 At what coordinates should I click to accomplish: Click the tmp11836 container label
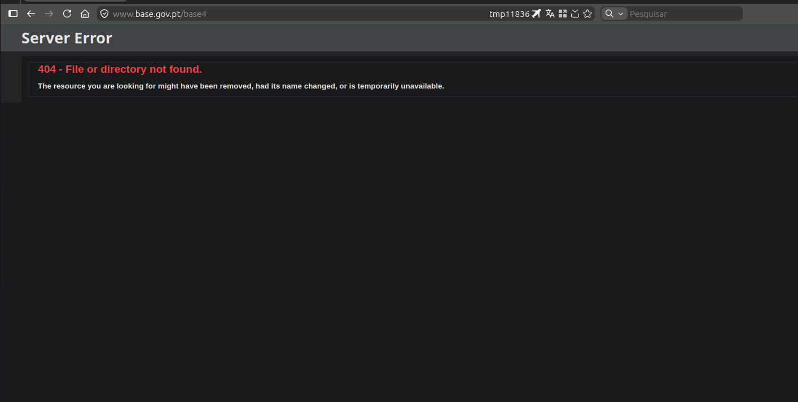509,14
